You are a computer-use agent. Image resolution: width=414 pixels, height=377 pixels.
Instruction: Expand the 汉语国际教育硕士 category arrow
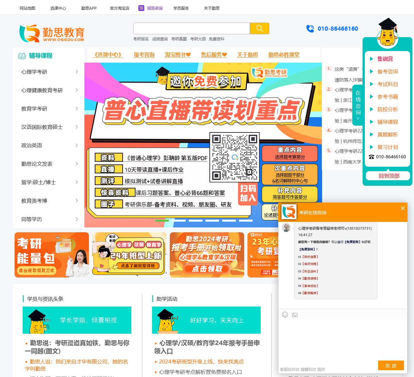tap(77, 127)
